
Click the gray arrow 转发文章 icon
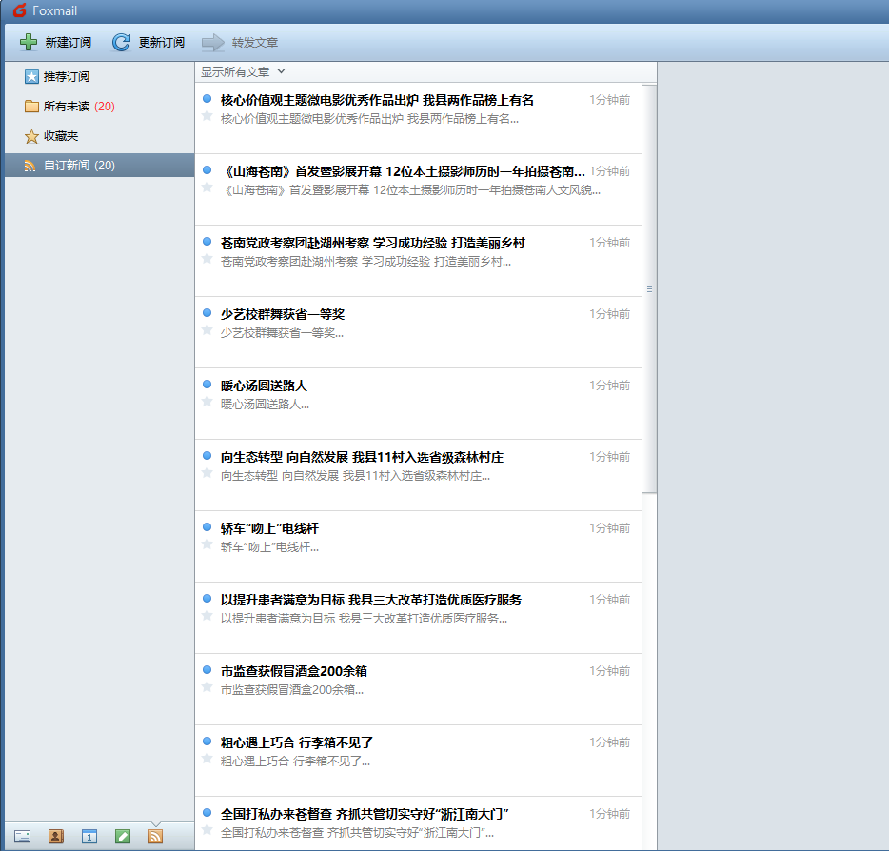(213, 42)
